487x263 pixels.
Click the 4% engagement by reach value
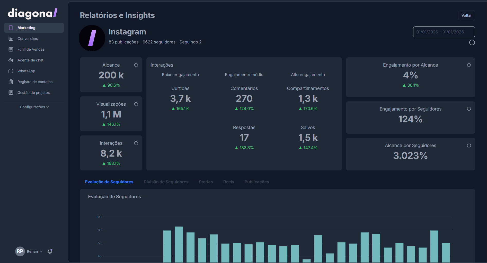tap(410, 75)
